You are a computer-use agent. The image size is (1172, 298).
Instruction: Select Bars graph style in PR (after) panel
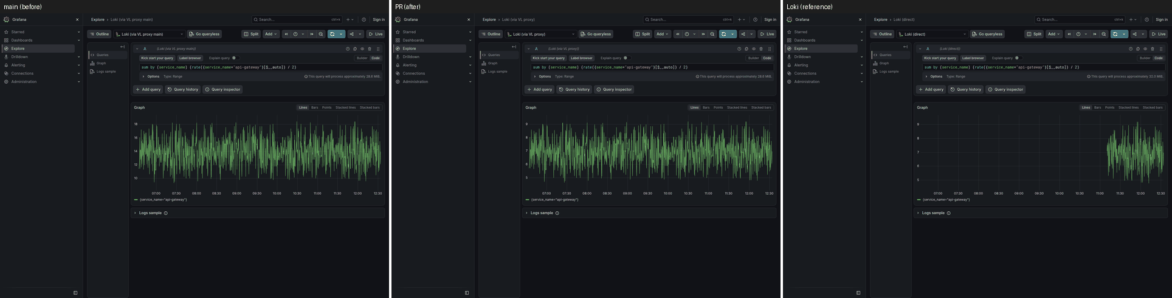click(x=706, y=107)
